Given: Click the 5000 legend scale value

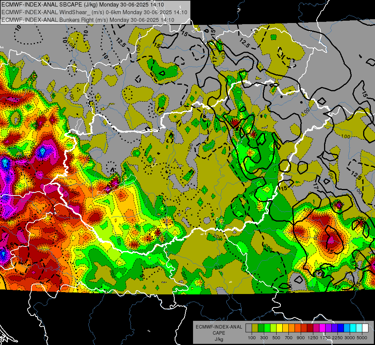Looking at the screenshot, I should pos(362,338).
